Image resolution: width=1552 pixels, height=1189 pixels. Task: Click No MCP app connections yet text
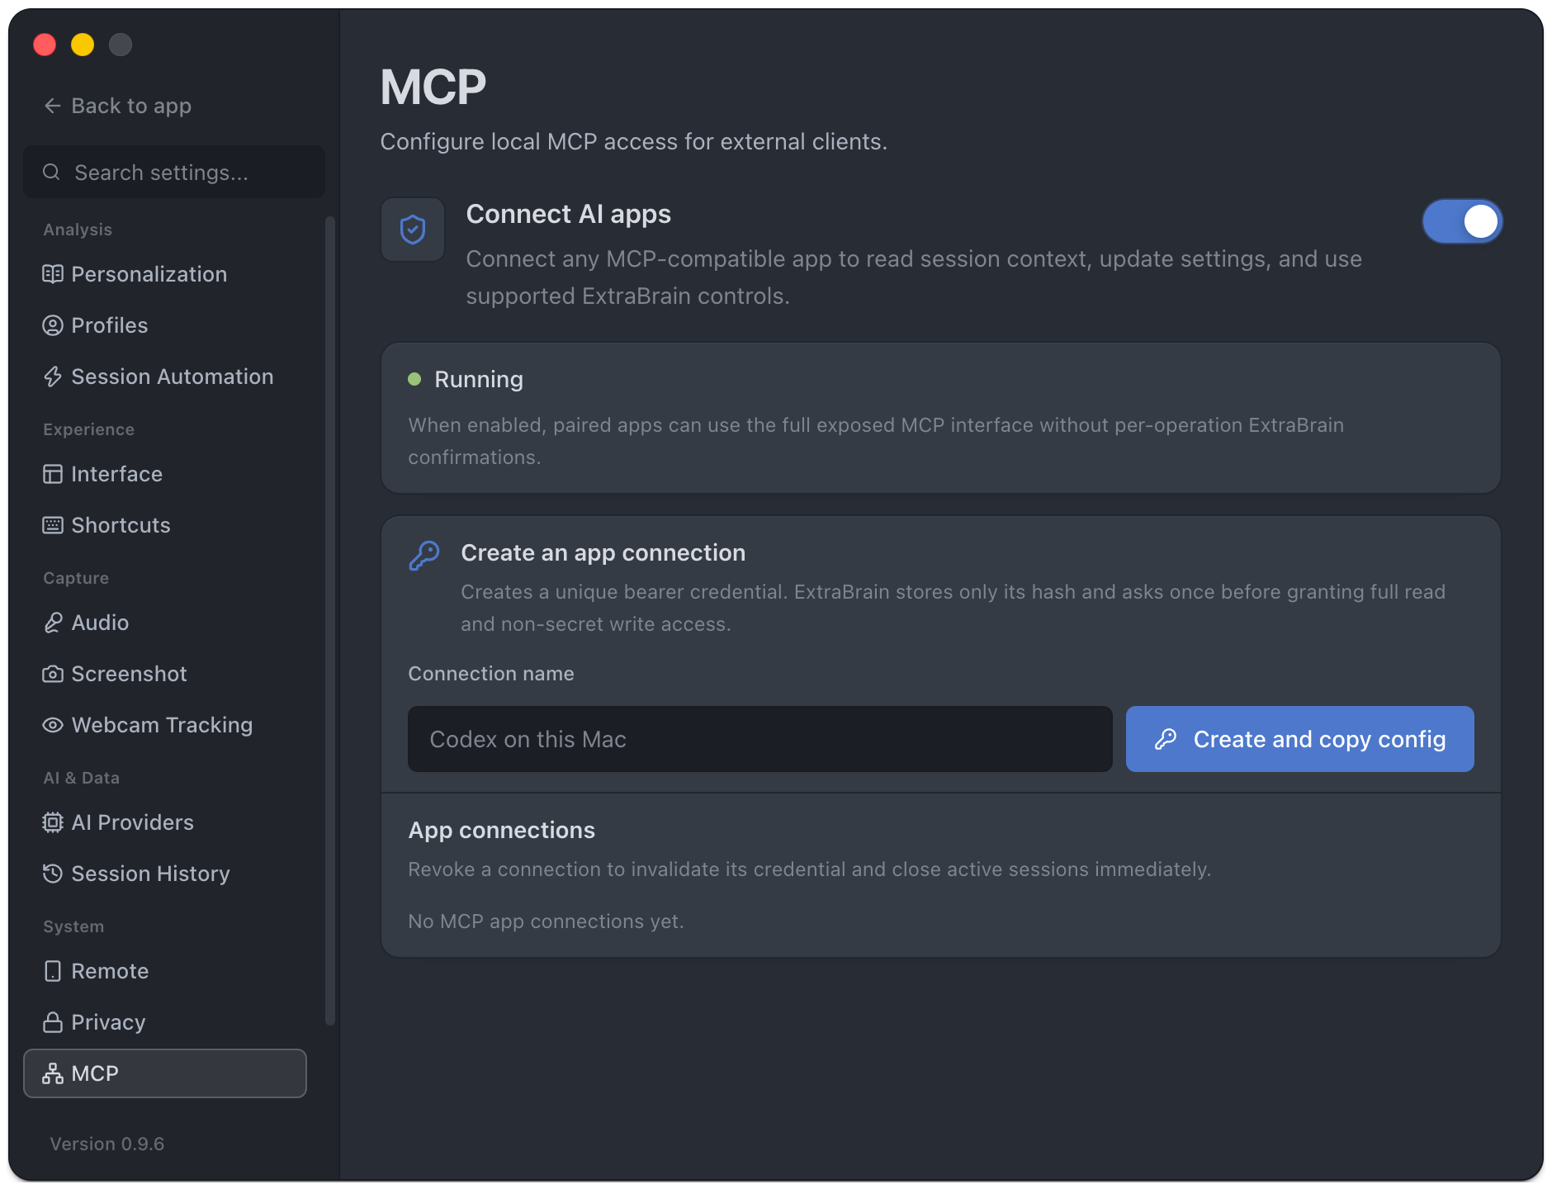[x=546, y=921]
